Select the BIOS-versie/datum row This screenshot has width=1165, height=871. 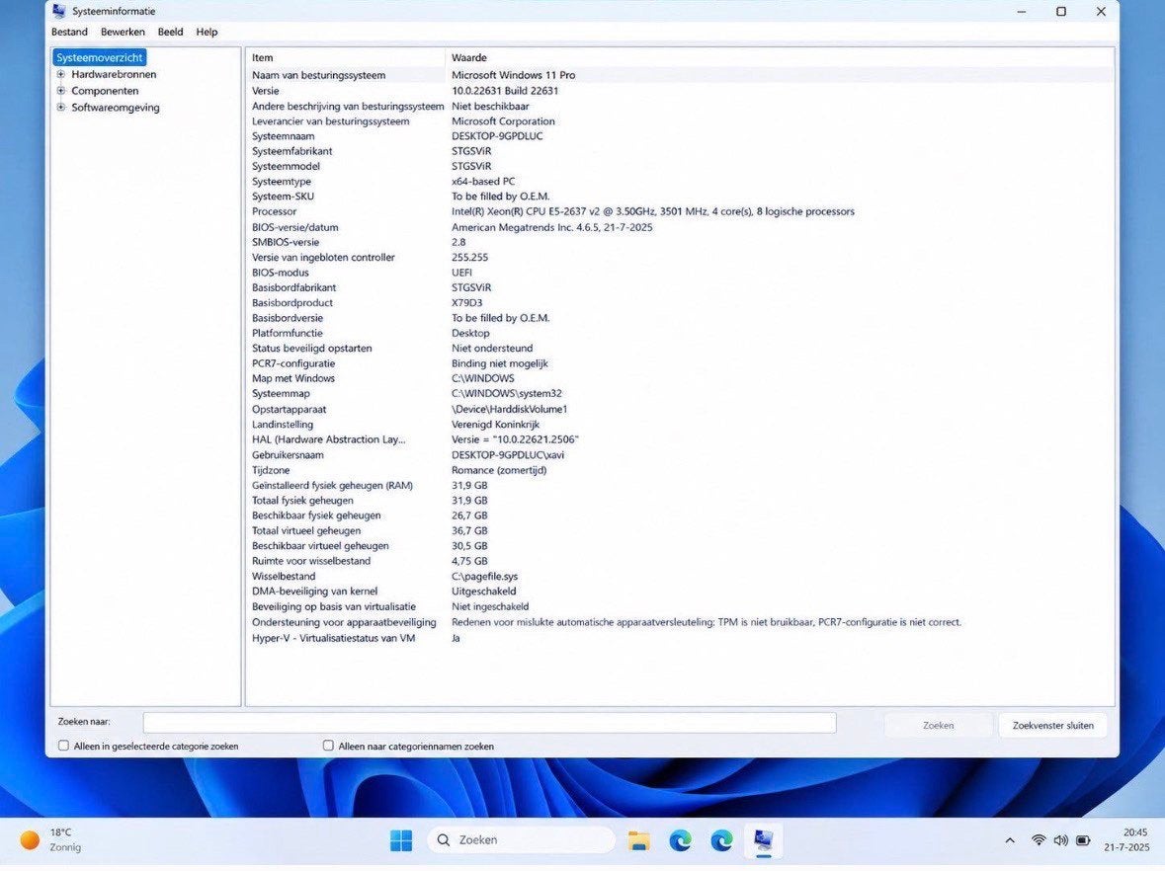680,227
